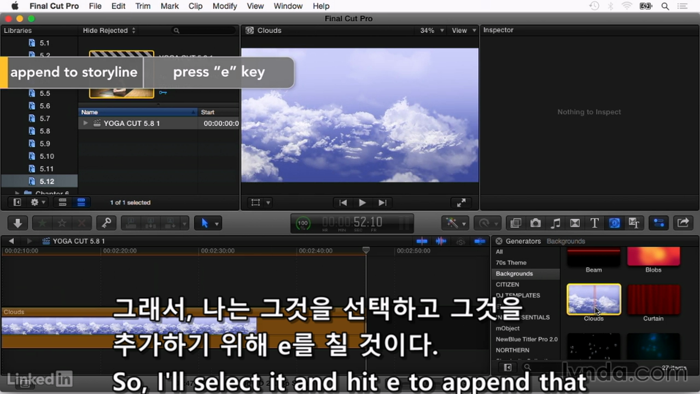Open viewer zoom 34% pop-up

[x=431, y=31]
